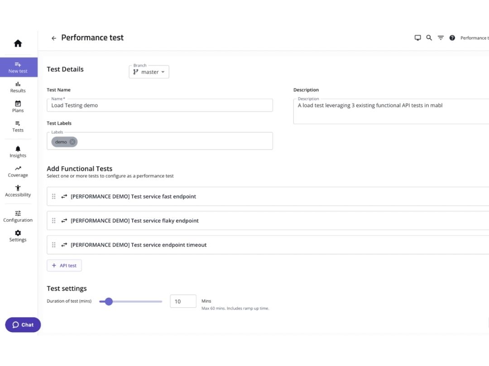Expand the master Branch dropdown
This screenshot has width=489, height=366.
[149, 72]
